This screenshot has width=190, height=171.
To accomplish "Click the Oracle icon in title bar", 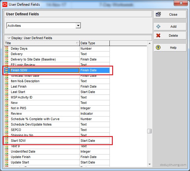I will [5, 5].
